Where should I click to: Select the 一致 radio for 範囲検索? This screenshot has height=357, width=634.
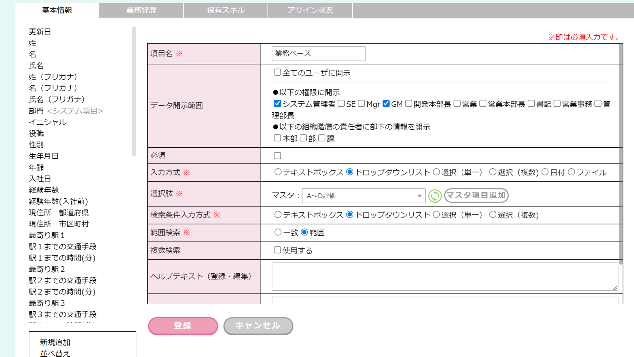point(278,232)
